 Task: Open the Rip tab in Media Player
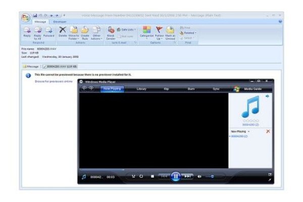[166, 89]
